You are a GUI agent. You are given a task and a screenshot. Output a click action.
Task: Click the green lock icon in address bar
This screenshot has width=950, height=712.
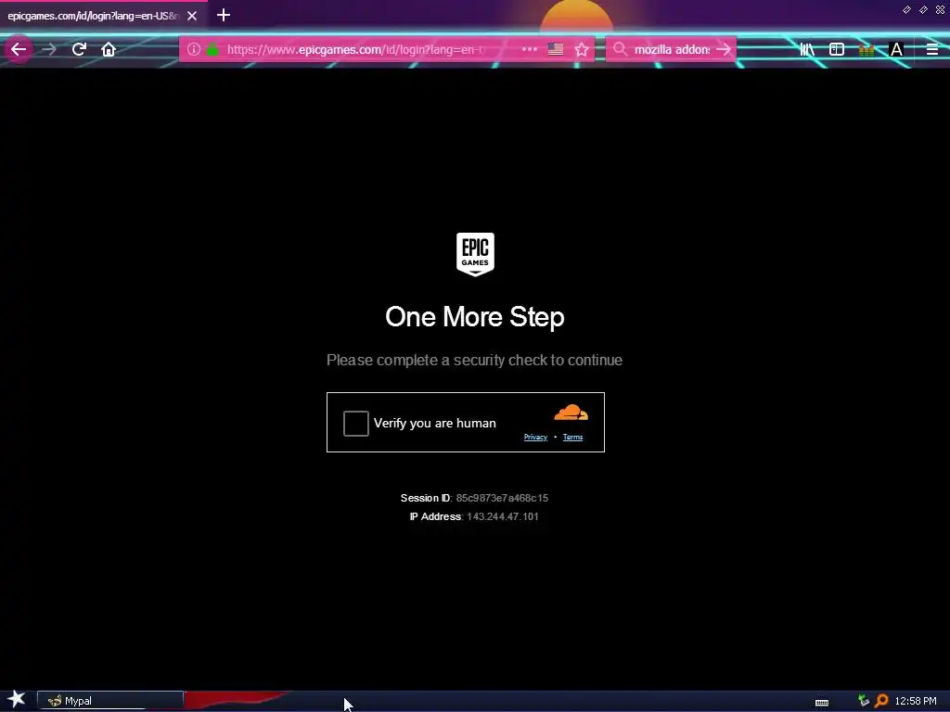pyautogui.click(x=212, y=50)
